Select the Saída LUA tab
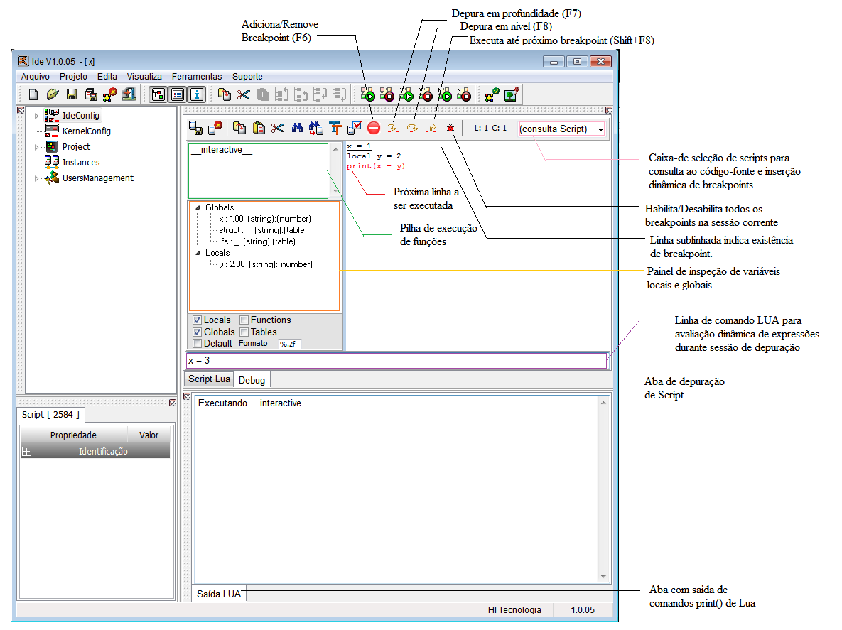This screenshot has height=630, width=842. point(219,594)
